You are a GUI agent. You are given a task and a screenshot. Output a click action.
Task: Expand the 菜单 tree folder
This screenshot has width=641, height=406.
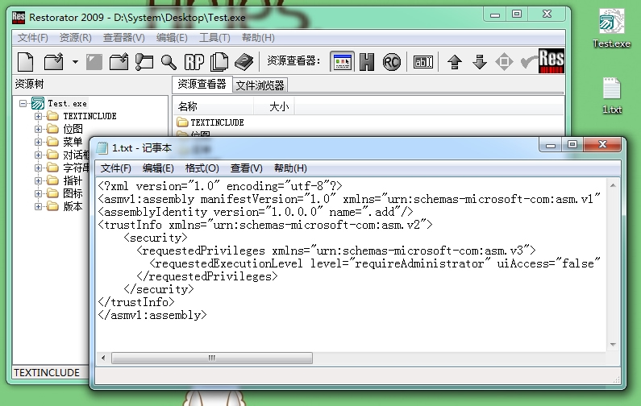tap(38, 142)
